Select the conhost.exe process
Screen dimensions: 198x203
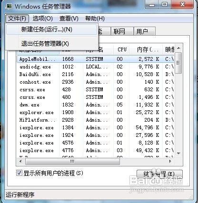[x=96, y=82]
